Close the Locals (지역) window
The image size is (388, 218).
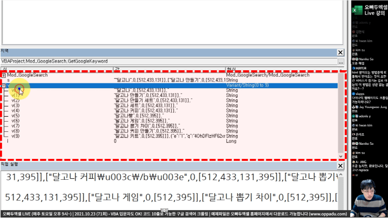pos(340,52)
